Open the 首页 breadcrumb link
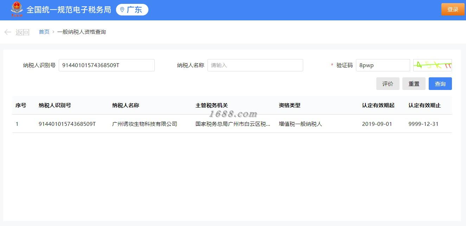466x226 pixels. [44, 32]
